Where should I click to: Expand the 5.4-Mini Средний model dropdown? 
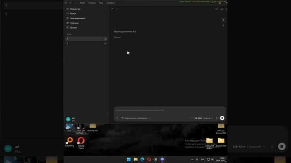204,118
